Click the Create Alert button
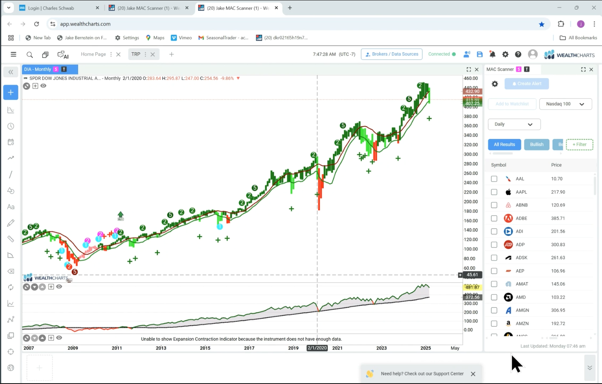 527,84
